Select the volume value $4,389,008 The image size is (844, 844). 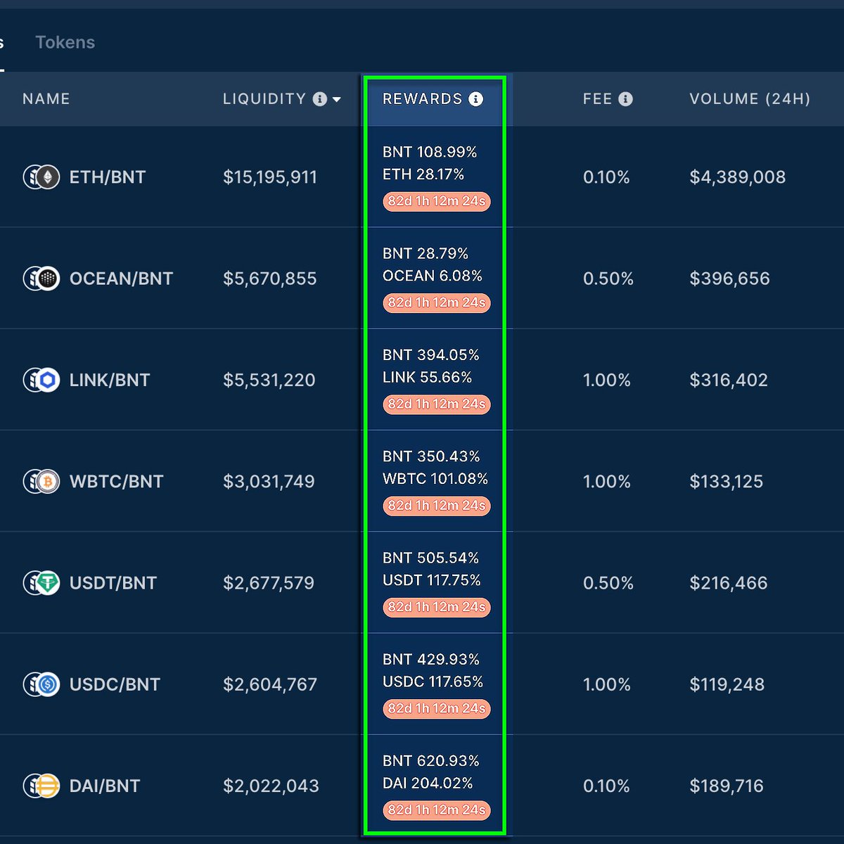pos(738,177)
